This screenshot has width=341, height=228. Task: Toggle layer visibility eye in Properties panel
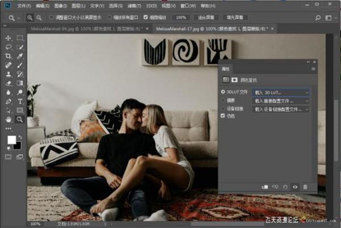tap(295, 186)
